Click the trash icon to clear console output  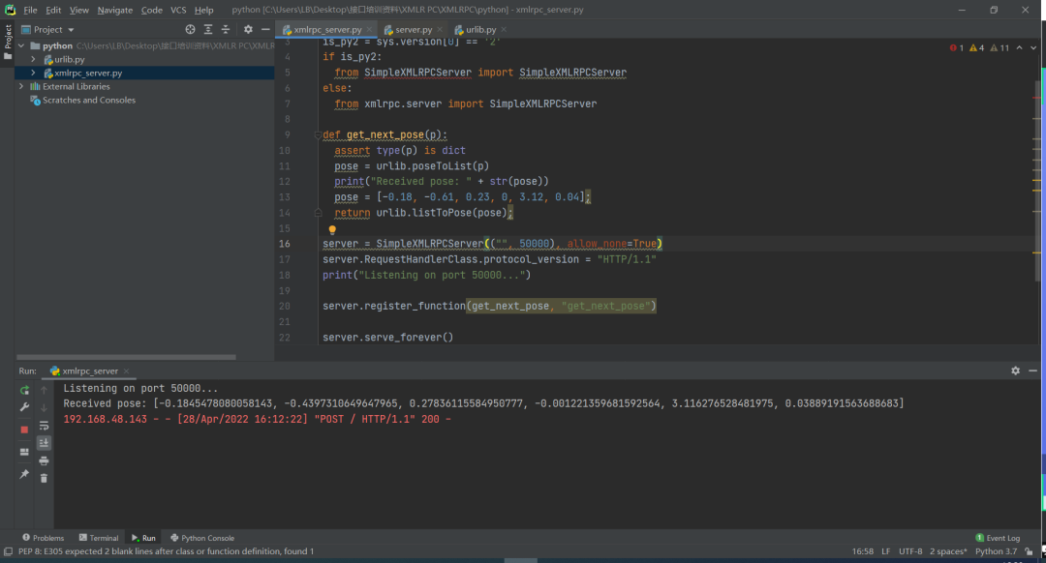pyautogui.click(x=44, y=478)
